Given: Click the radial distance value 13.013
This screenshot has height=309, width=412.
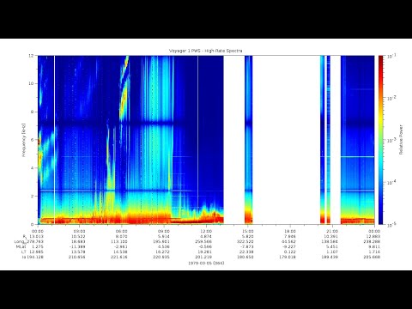Looking at the screenshot, I should (38, 236).
